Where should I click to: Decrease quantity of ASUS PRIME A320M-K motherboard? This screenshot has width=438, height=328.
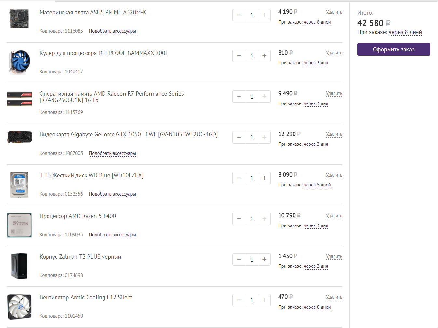pyautogui.click(x=239, y=15)
